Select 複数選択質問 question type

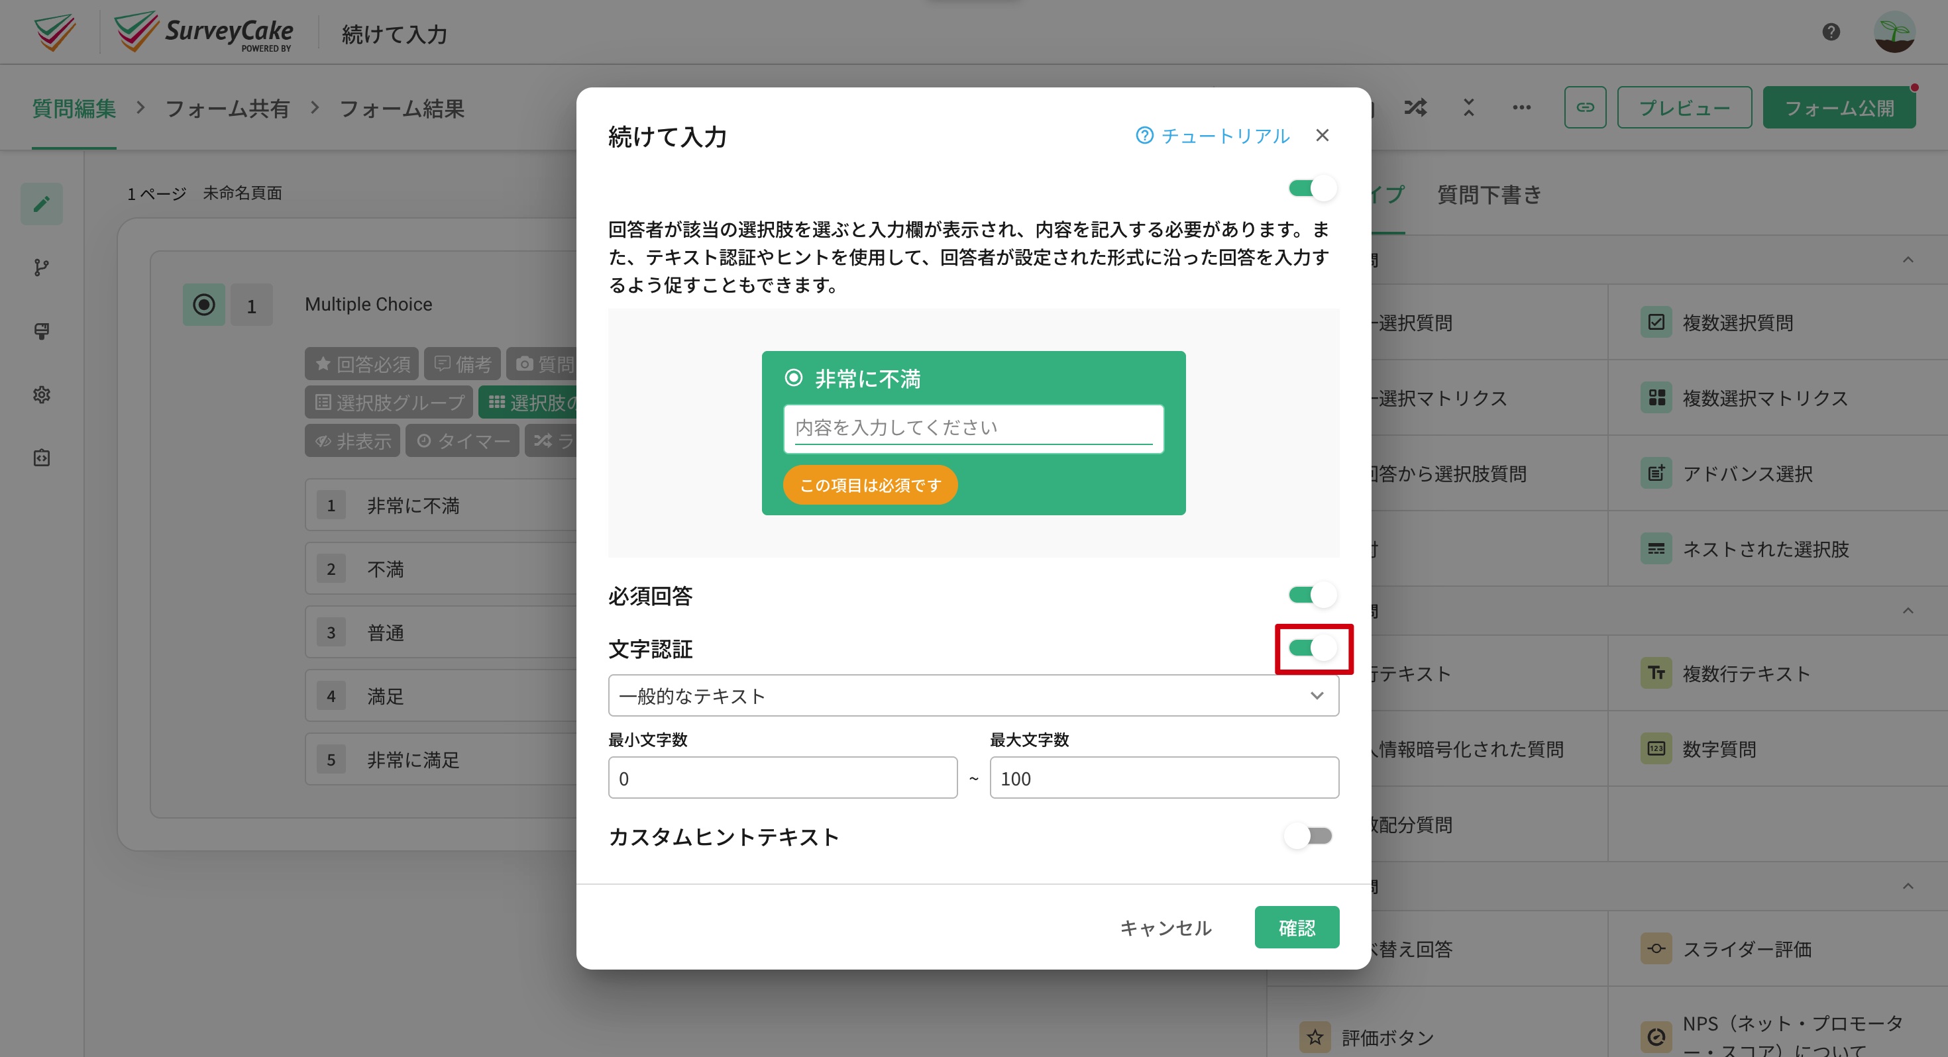coord(1777,323)
